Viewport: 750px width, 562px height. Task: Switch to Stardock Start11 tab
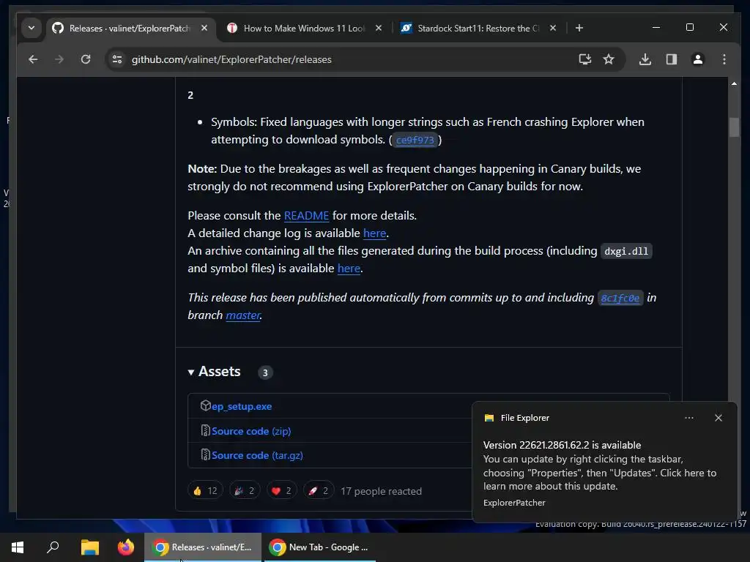[x=479, y=29]
